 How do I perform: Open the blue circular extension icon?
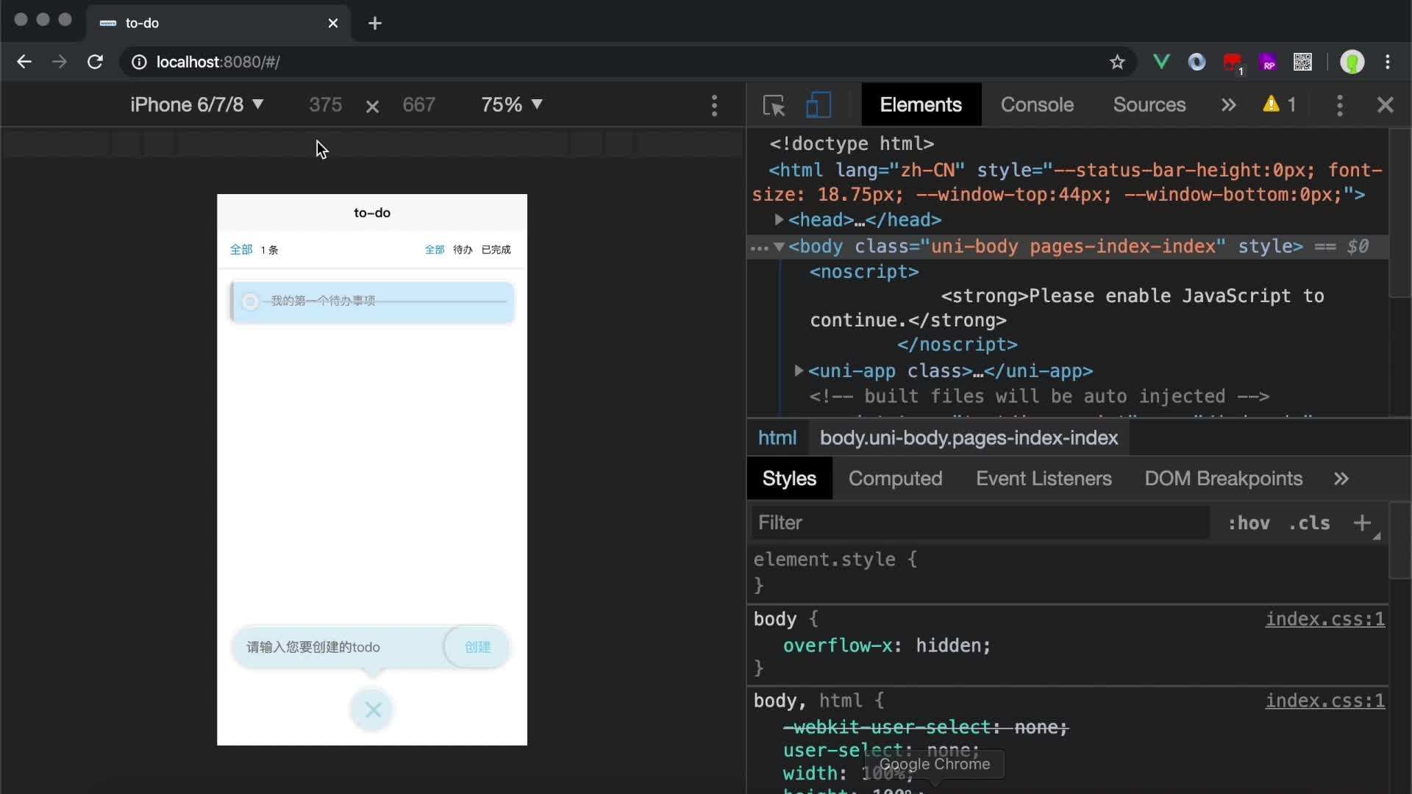[x=1197, y=62]
